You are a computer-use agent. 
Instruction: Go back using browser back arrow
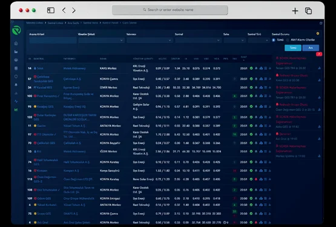click(64, 10)
